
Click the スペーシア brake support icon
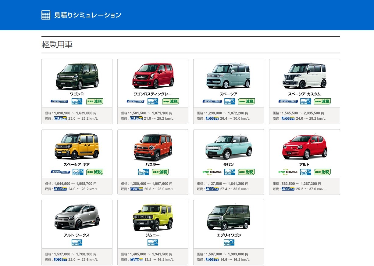(229, 101)
